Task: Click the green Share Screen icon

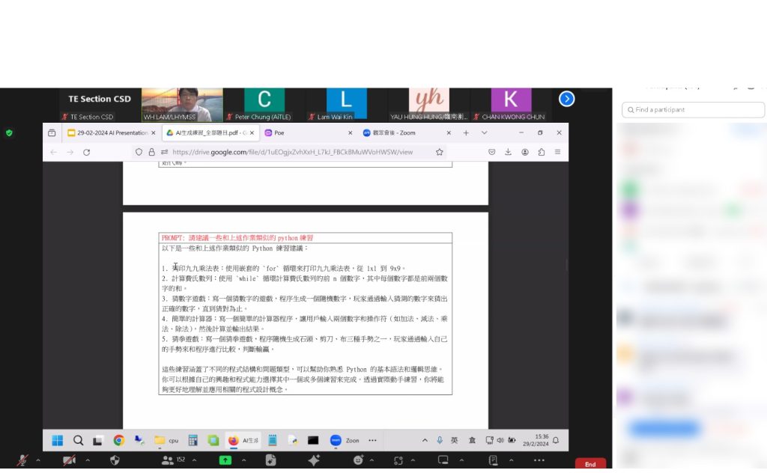Action: 225,460
